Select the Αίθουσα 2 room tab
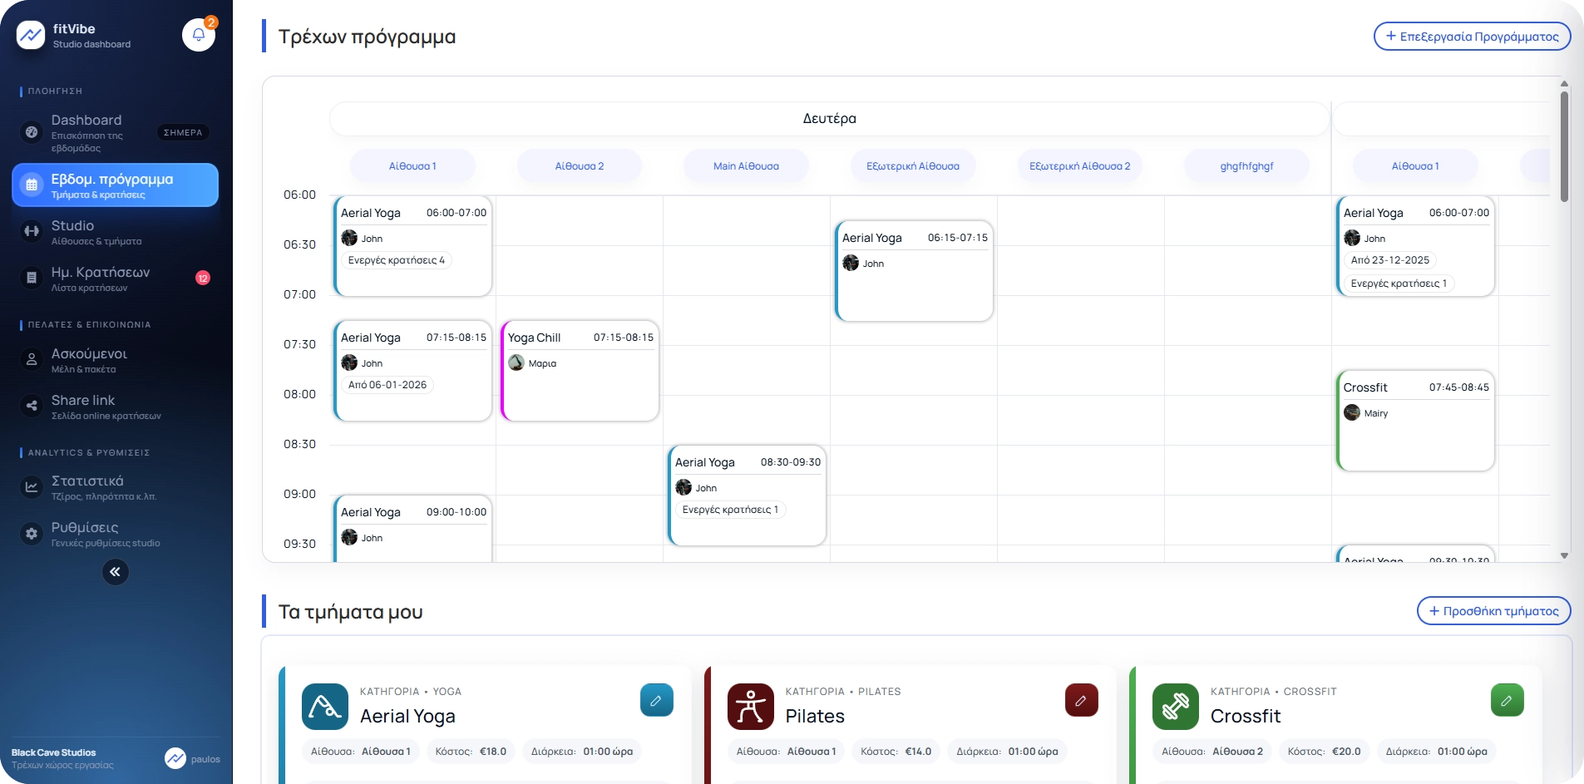Image resolution: width=1584 pixels, height=784 pixels. point(580,165)
